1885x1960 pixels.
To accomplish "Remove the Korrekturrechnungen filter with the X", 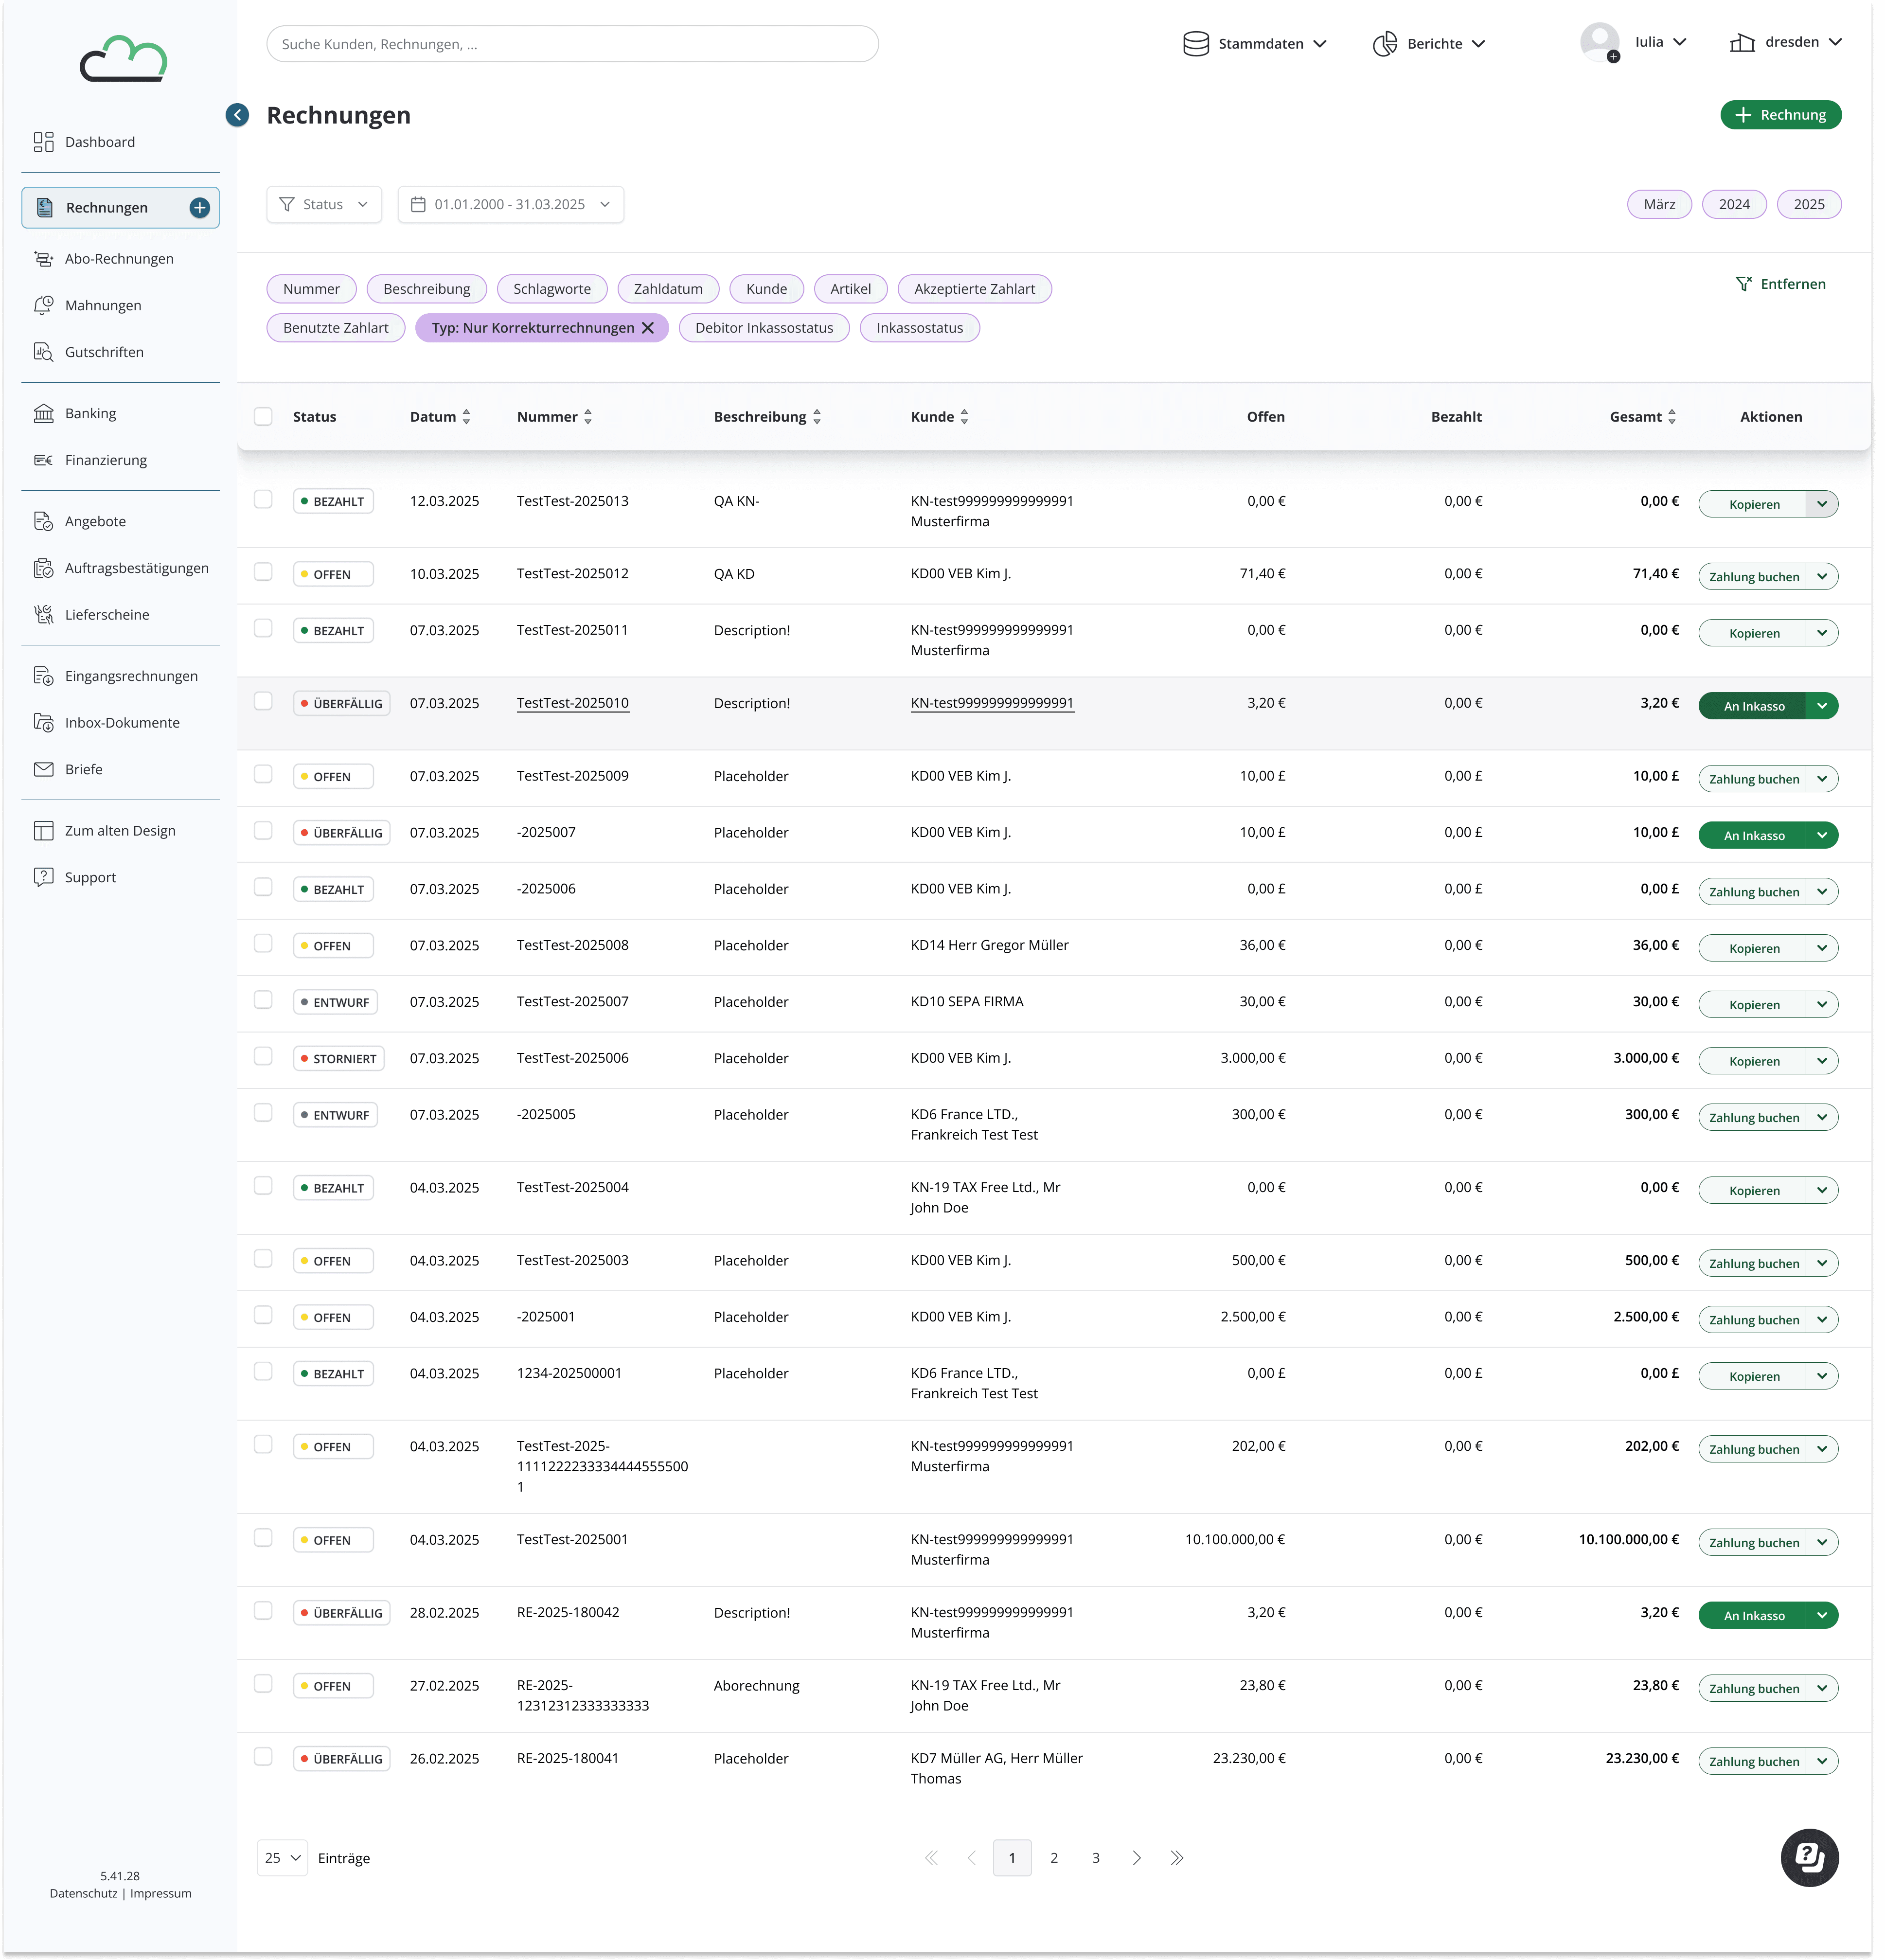I will tap(648, 328).
